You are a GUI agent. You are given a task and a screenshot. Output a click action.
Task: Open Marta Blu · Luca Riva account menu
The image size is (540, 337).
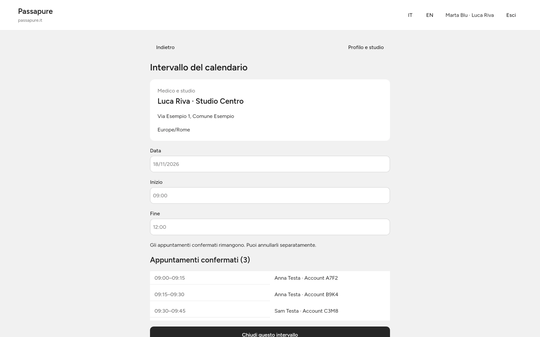click(469, 15)
